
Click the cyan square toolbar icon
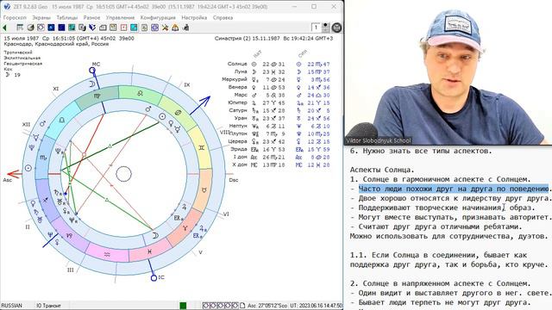point(134,28)
